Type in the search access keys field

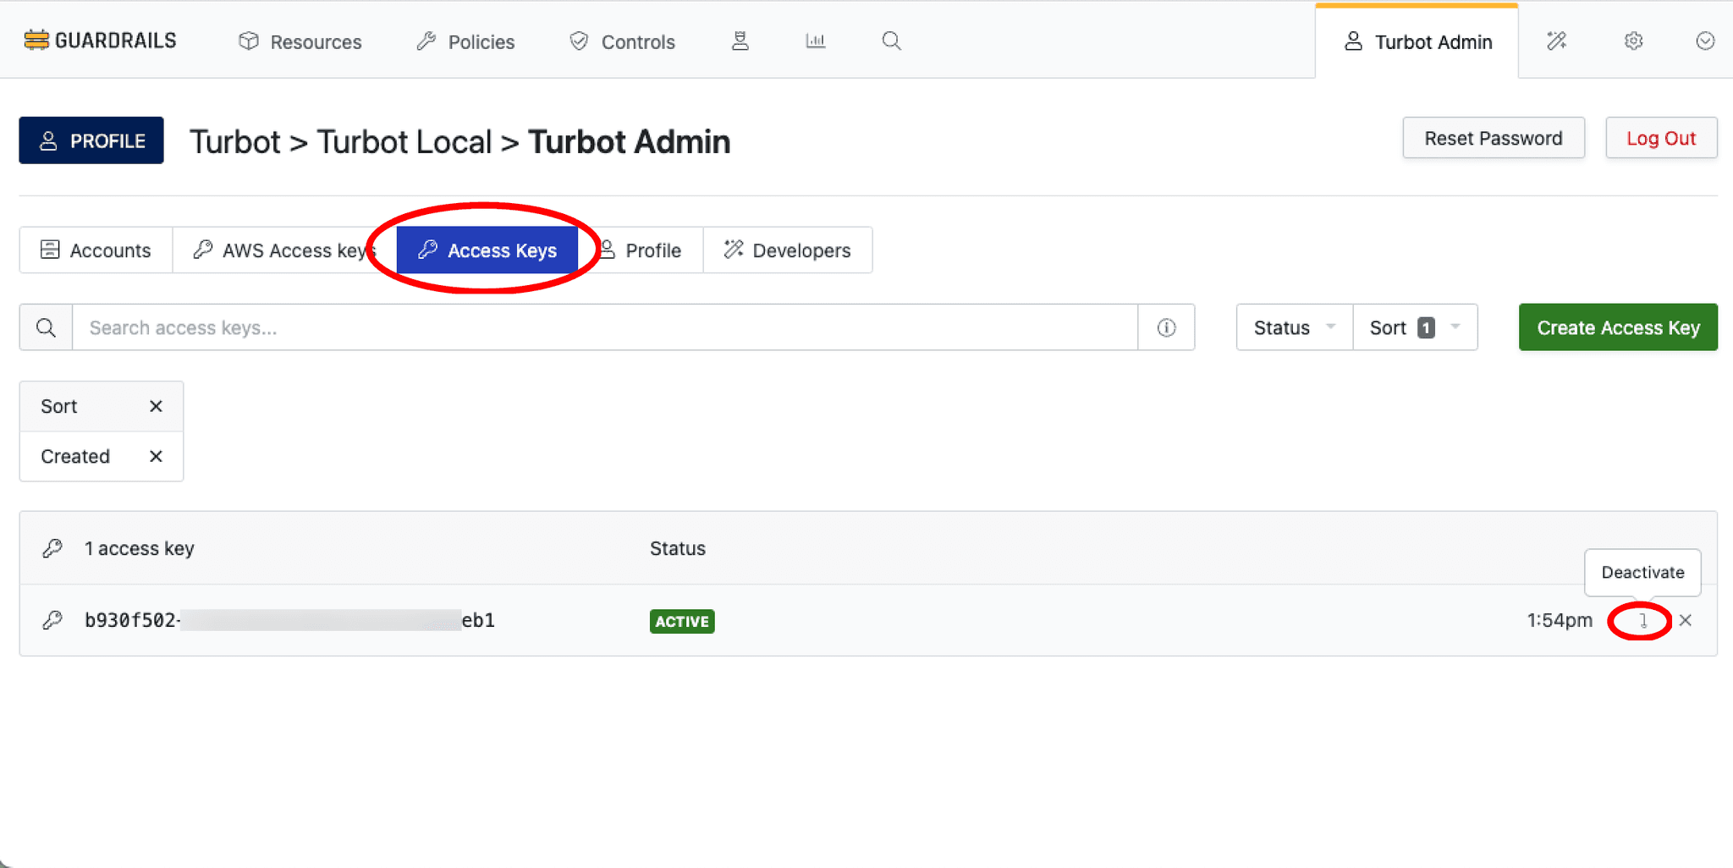(592, 327)
